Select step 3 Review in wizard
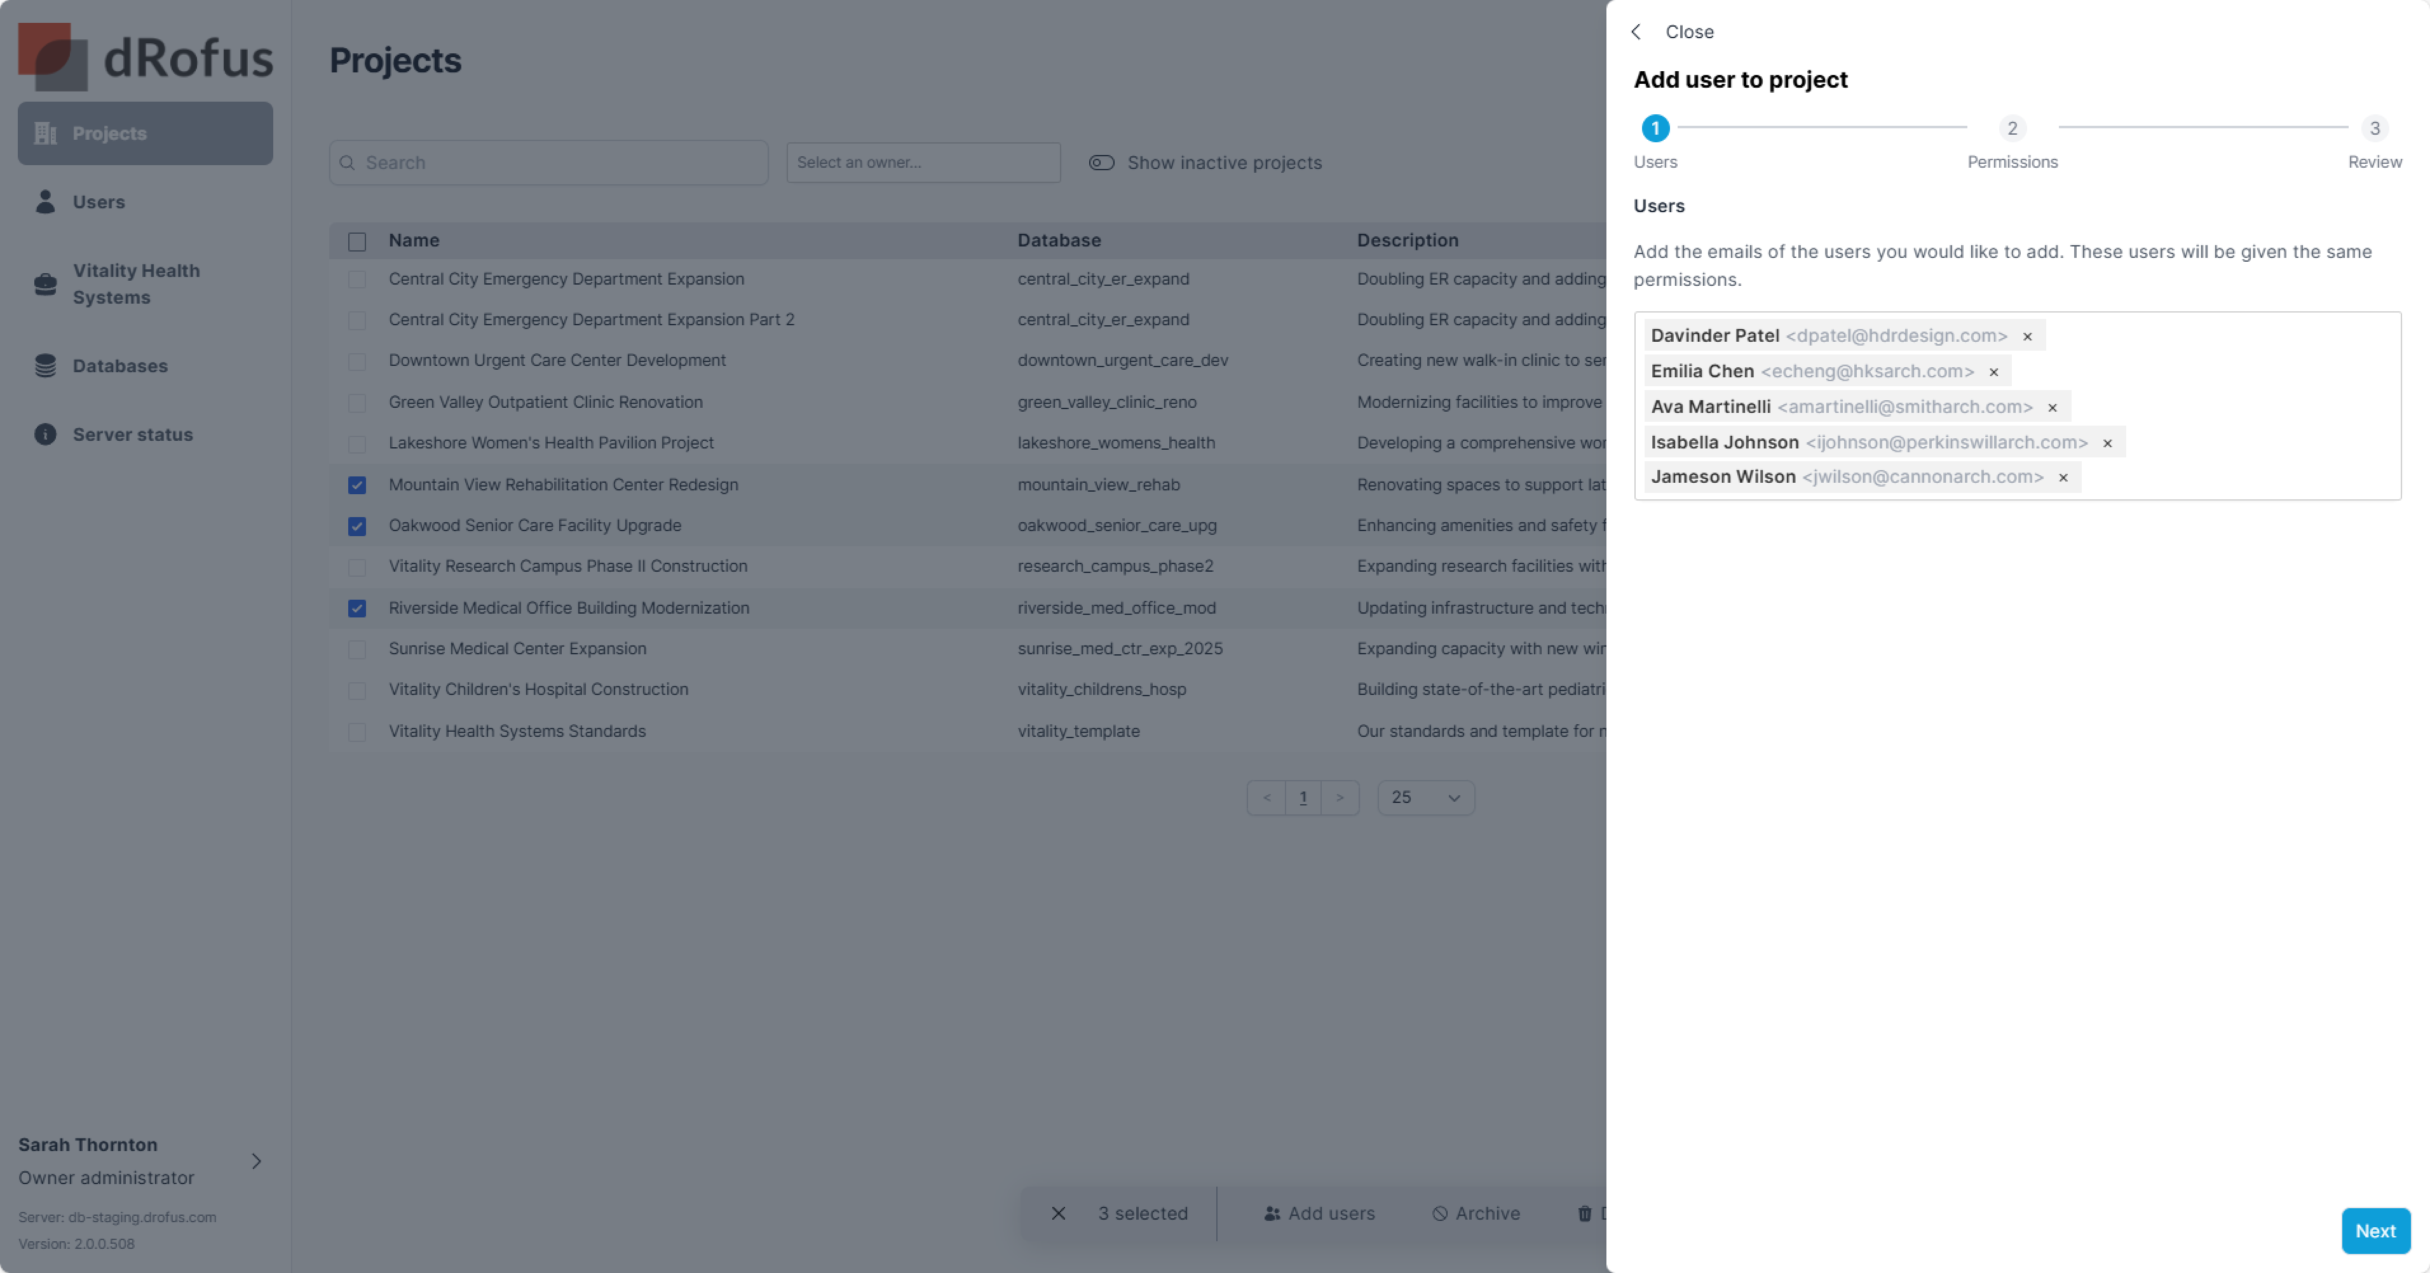 [2374, 128]
